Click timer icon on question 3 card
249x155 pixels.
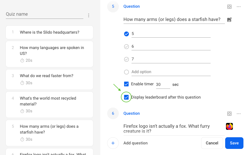point(22,83)
